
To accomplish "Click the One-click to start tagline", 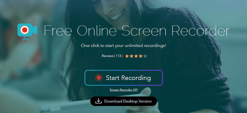I will coord(124,46).
